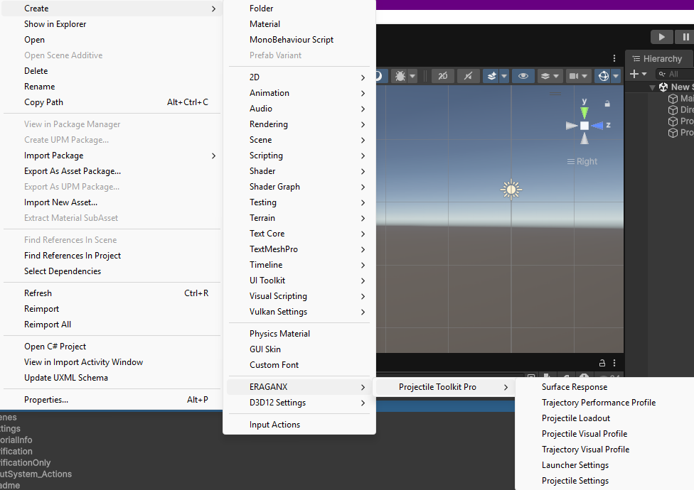Viewport: 694px width, 490px height.
Task: Click the center cube of orientation gizmo
Action: tap(584, 126)
